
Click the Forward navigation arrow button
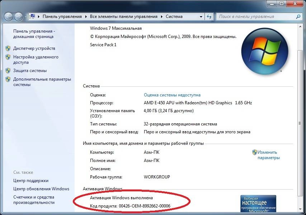19,16
